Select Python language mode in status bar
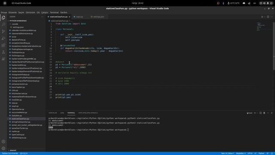This screenshot has height=155, width=275. 261,153
